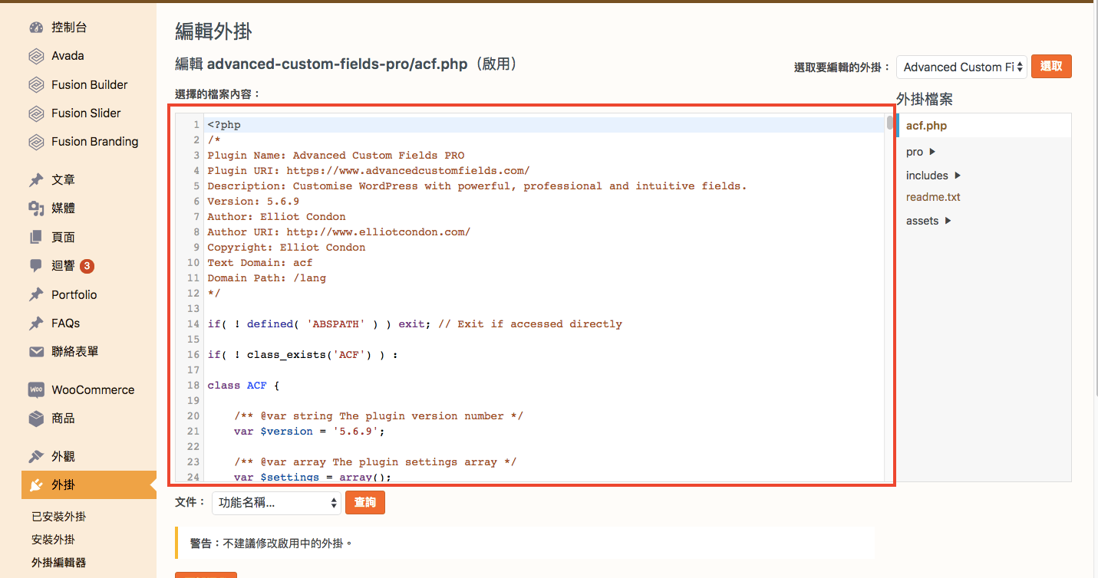This screenshot has height=578, width=1098.
Task: Click the ABSPATH exit code line
Action: coord(414,324)
